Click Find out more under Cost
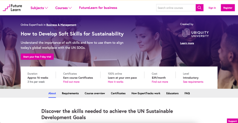Viewport: 238px width, 123px height. coord(160,82)
